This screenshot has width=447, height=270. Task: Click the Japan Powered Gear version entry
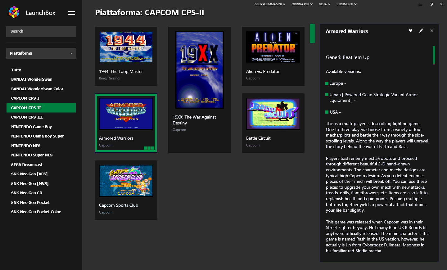pos(372,98)
